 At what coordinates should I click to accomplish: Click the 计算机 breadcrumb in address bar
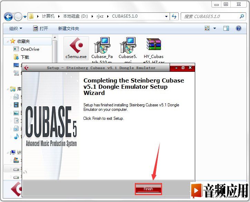point(48,16)
